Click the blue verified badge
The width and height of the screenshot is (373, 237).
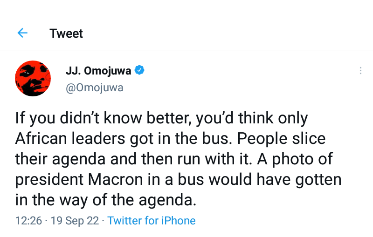[x=139, y=71]
